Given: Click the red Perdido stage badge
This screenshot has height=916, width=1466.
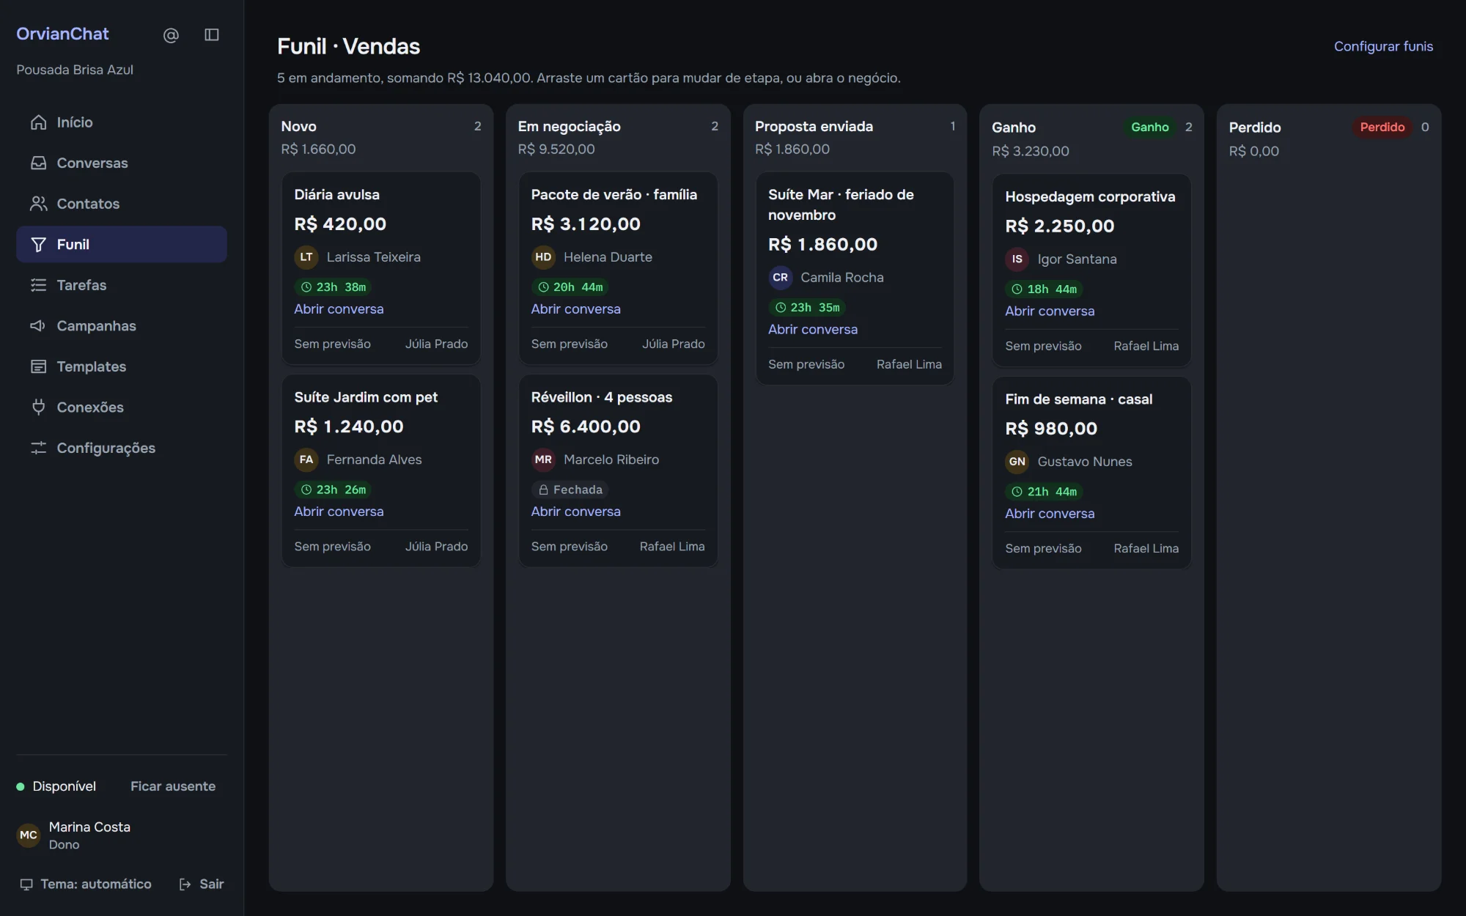Looking at the screenshot, I should 1382,128.
